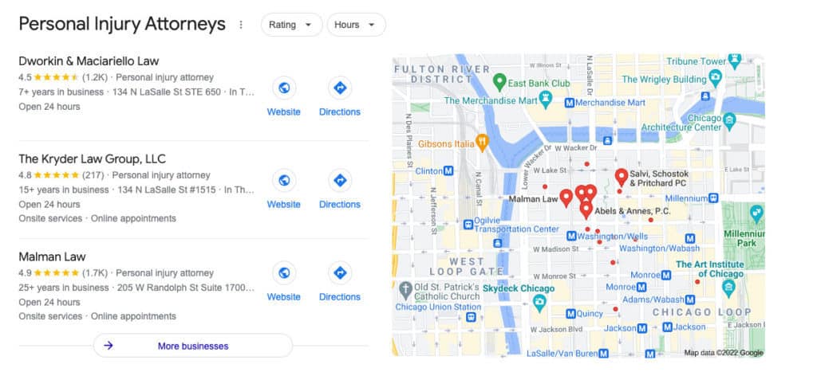Get Directions icon for Dworkin & Maciariello Law
The image size is (817, 372).
click(340, 88)
